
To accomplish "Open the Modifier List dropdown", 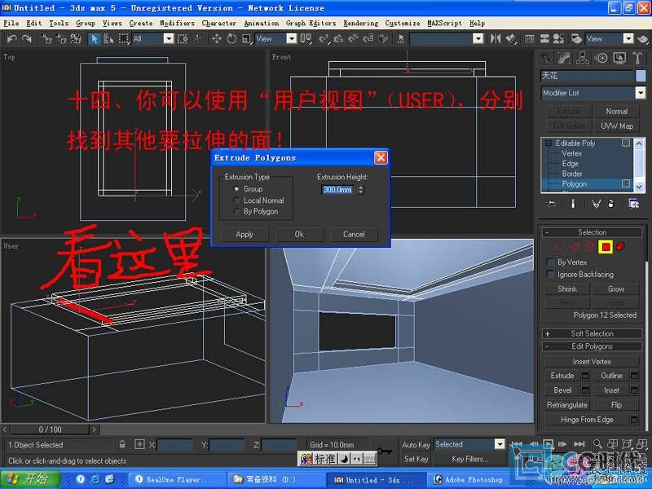I will tap(641, 93).
